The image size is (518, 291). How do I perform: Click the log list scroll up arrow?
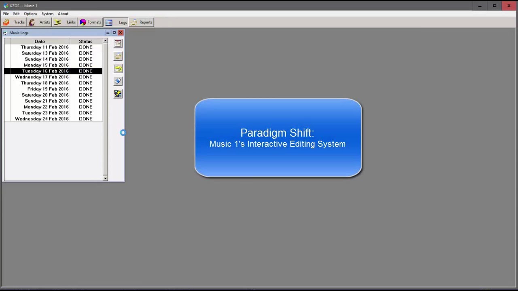point(105,41)
